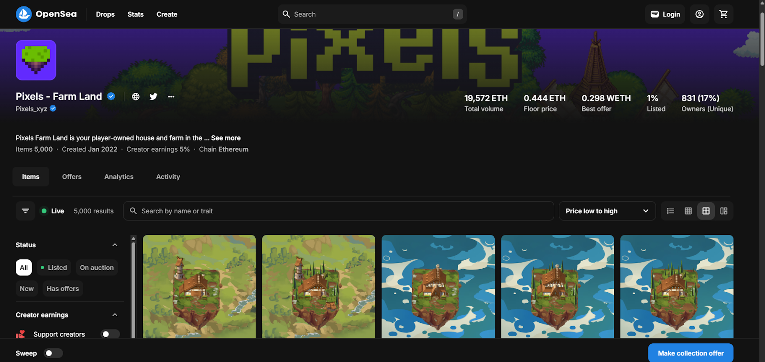Click the 831 (17%) owners stat
The height and width of the screenshot is (362, 765).
click(707, 103)
